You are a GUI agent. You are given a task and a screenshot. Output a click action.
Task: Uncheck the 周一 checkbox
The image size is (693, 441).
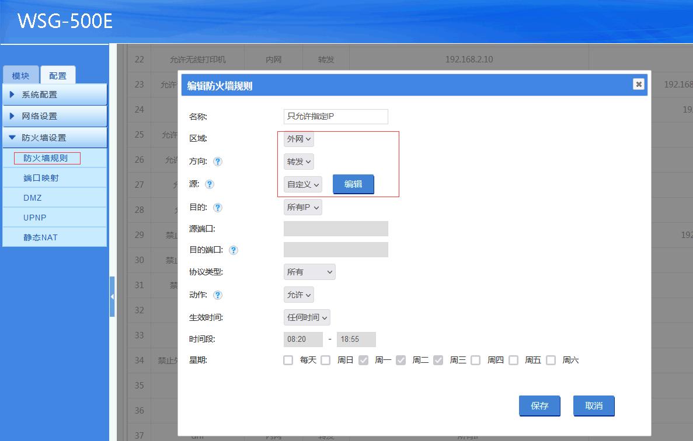[x=363, y=360]
